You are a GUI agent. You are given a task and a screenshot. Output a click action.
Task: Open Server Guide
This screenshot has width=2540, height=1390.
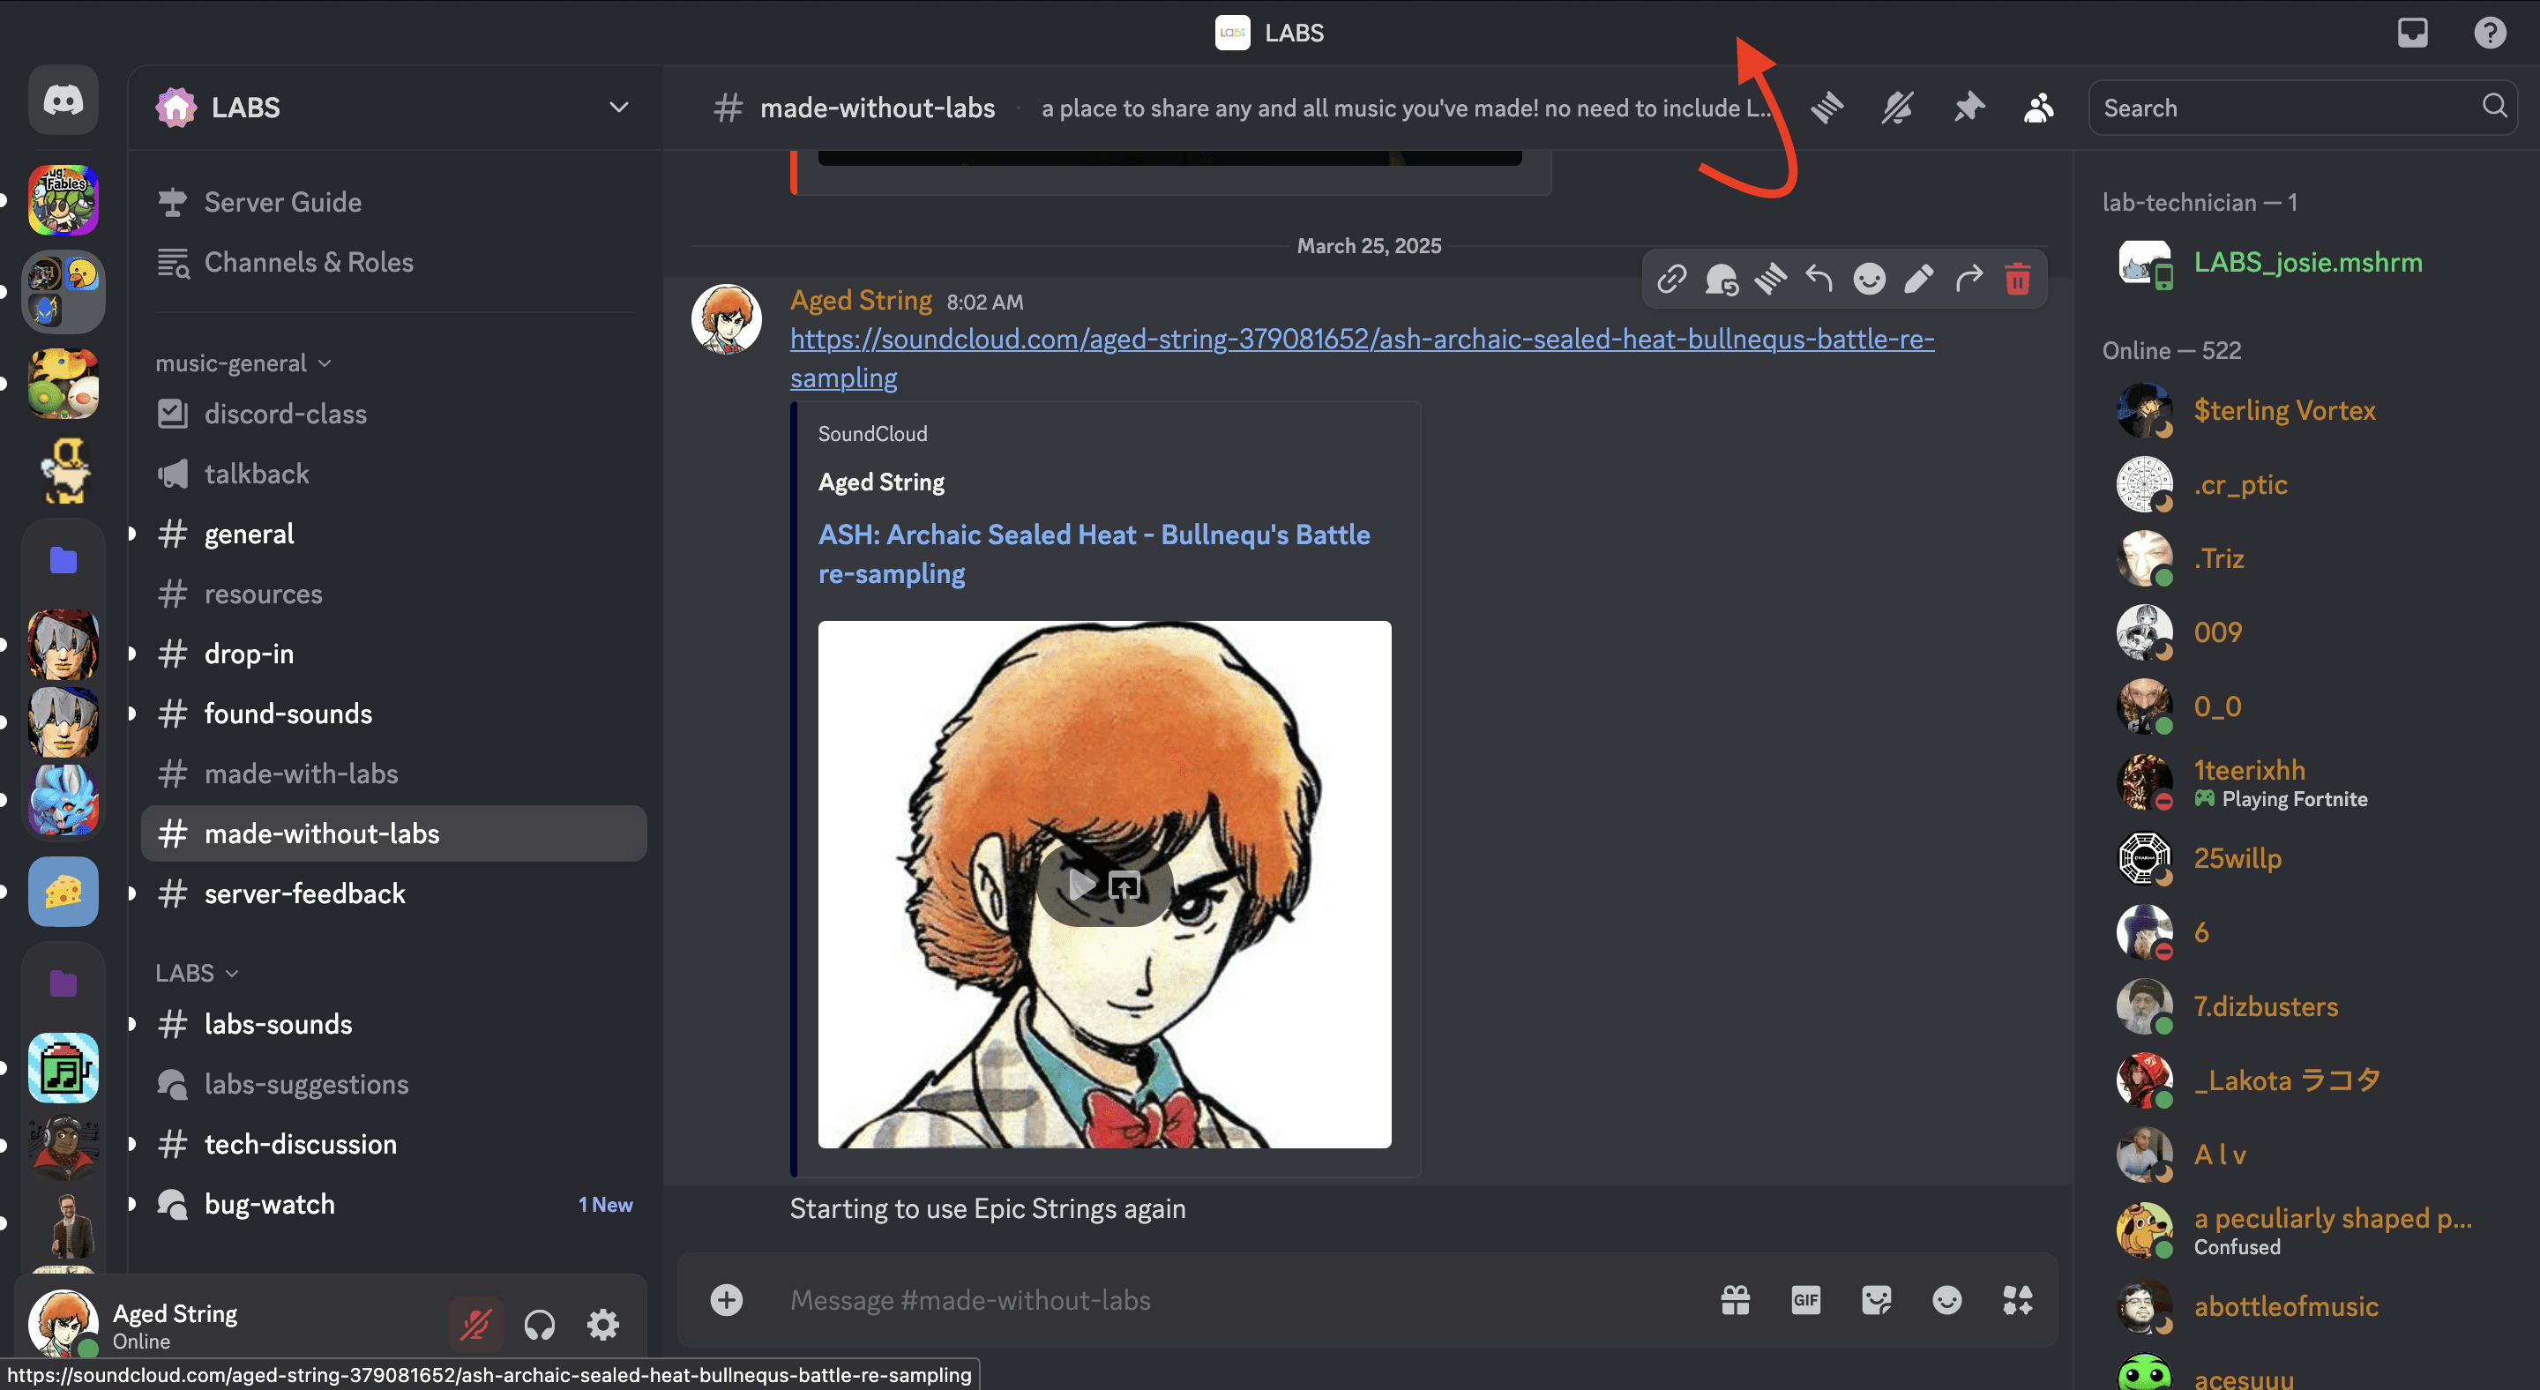pos(394,202)
